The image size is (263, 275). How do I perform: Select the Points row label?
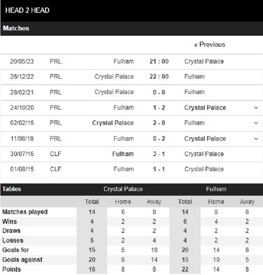pos(12,269)
